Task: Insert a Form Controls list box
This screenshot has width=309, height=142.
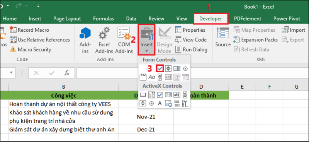Action: (177, 69)
